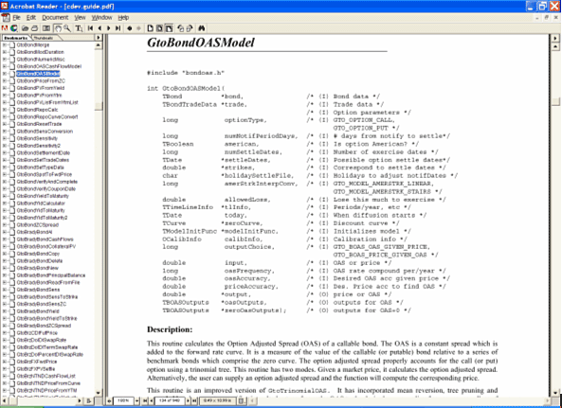Viewport: 562px width, 408px height.
Task: Click the Fit Width icon
Action: [x=169, y=28]
